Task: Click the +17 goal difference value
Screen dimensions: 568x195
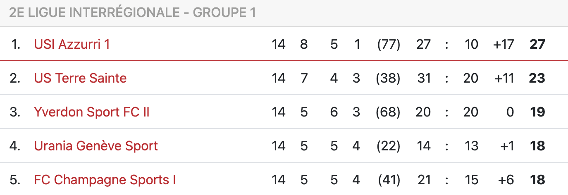Action: tap(504, 44)
